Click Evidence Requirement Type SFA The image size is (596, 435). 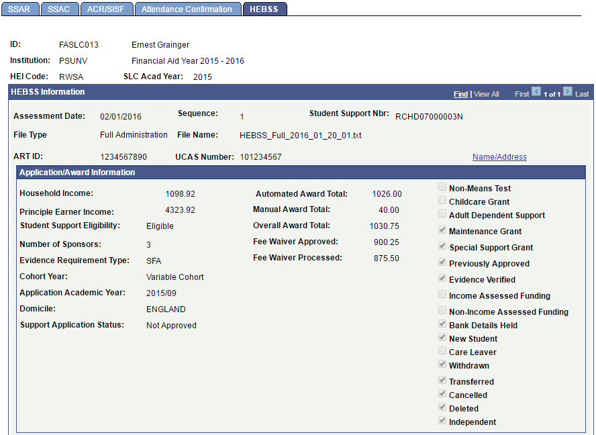(x=154, y=261)
